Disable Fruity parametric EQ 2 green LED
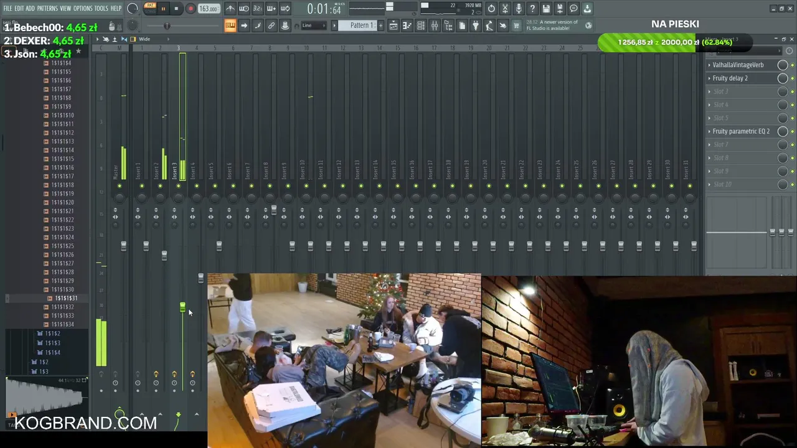 pos(792,131)
